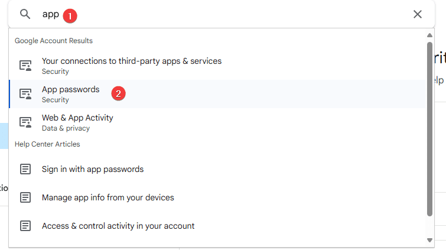Open the Web & App Activity result
This screenshot has height=250, width=446.
(77, 118)
